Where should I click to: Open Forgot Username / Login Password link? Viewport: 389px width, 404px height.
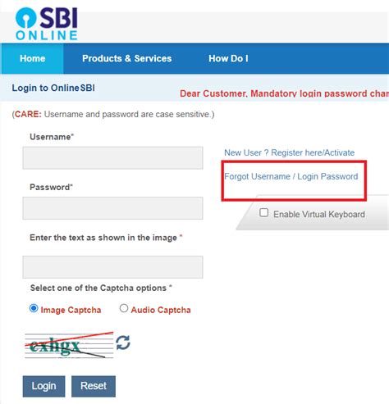(x=291, y=176)
